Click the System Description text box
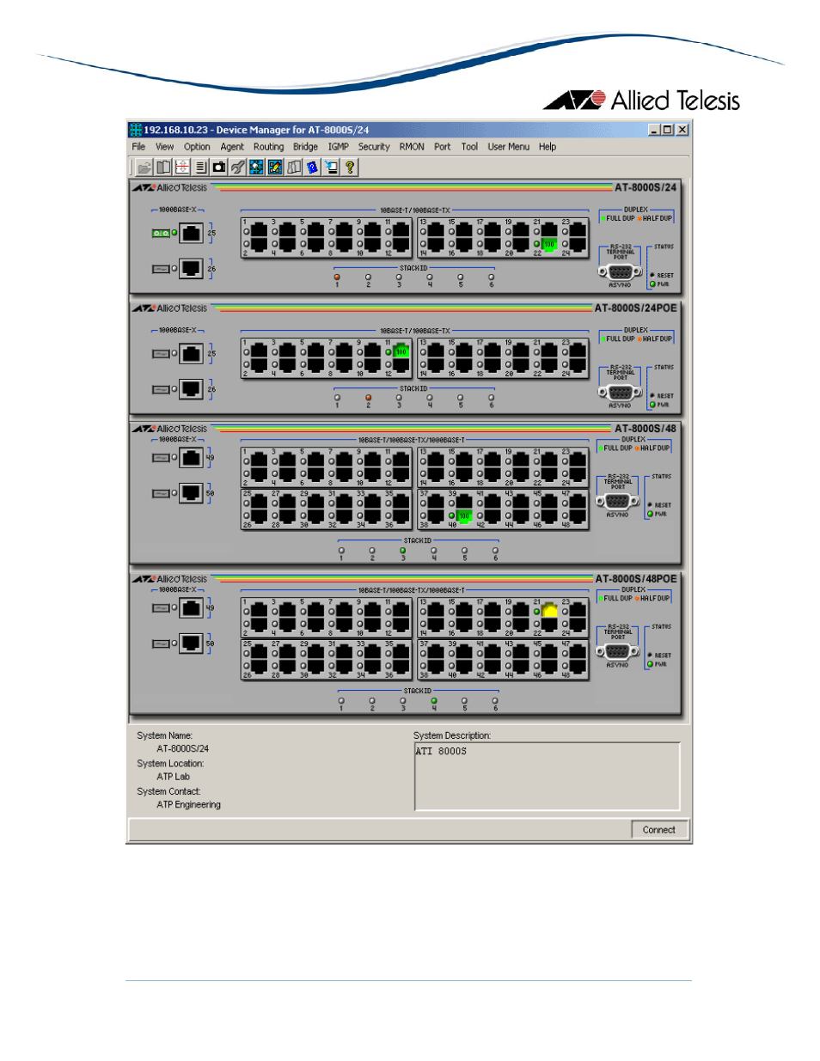 [x=548, y=777]
